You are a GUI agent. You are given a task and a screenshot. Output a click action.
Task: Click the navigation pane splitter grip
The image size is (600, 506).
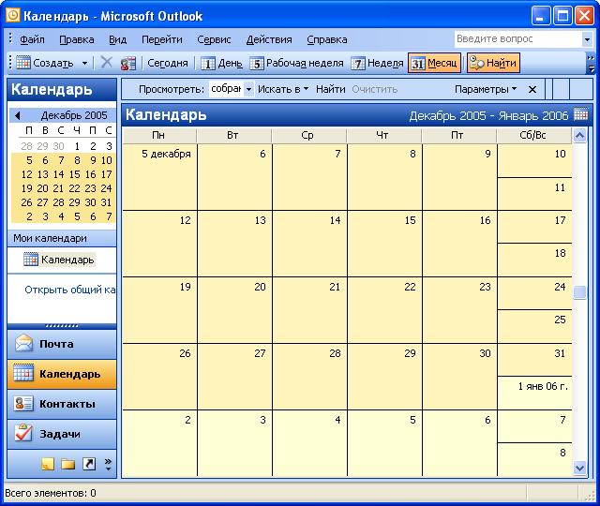pyautogui.click(x=62, y=326)
